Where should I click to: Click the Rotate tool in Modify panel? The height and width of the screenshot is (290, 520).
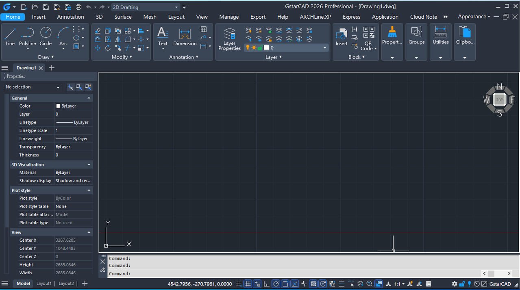point(108,48)
